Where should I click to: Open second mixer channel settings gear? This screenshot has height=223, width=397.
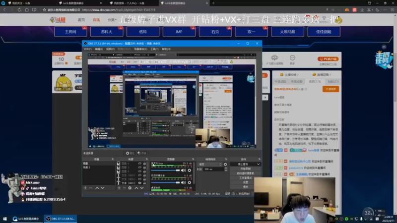coord(190,182)
